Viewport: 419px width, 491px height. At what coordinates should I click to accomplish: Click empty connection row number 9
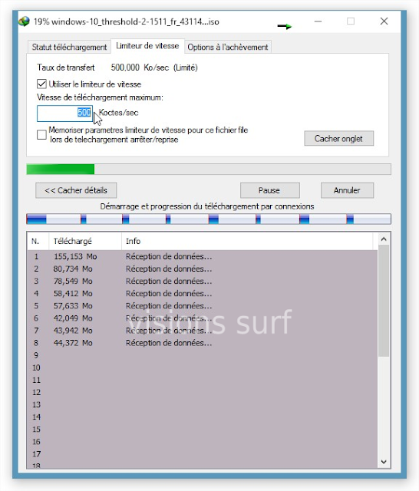tap(203, 355)
